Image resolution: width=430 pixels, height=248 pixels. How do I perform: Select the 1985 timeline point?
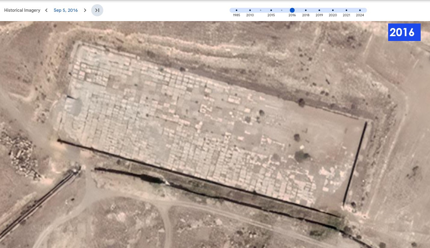(x=236, y=10)
